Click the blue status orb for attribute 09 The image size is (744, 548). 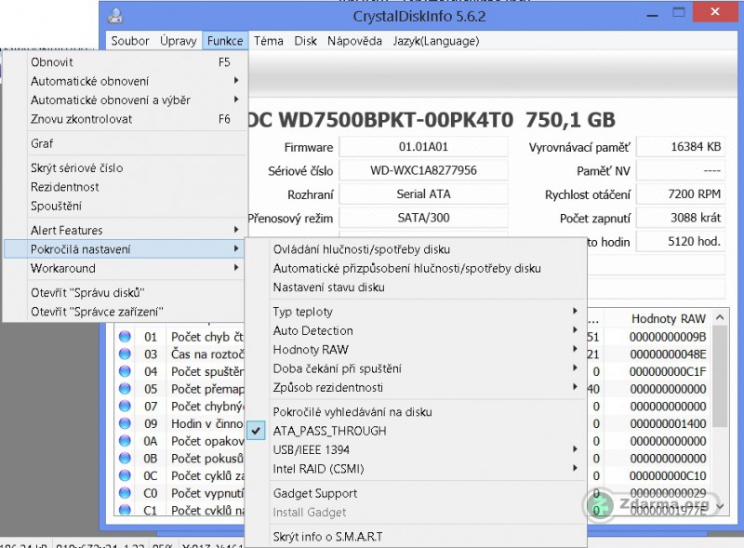click(125, 423)
